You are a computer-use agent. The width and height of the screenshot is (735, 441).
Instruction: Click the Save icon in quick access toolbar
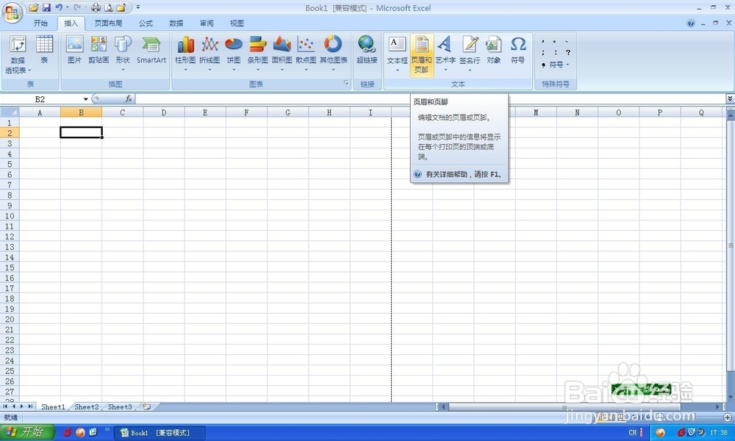coord(46,7)
